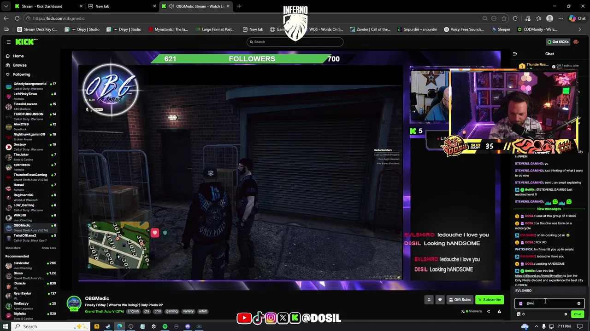Click the report warning triangle icon
This screenshot has height=331, width=590.
499,311
